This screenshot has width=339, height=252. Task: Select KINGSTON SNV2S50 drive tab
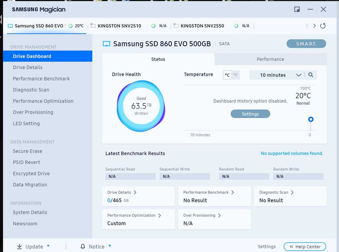tap(212, 26)
